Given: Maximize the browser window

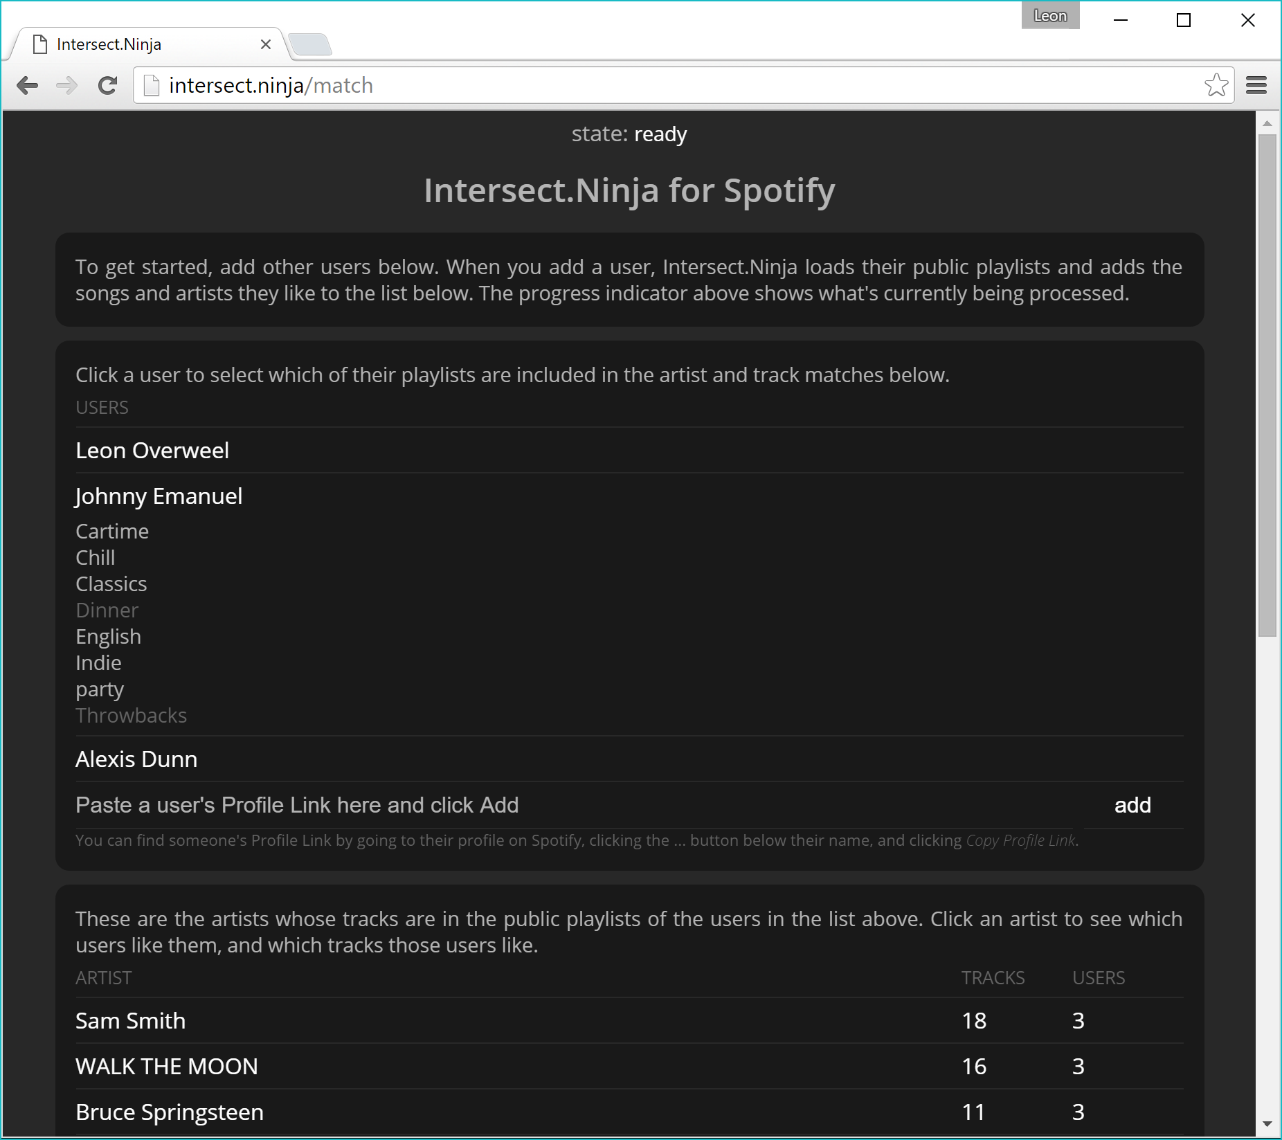Looking at the screenshot, I should click(1184, 20).
